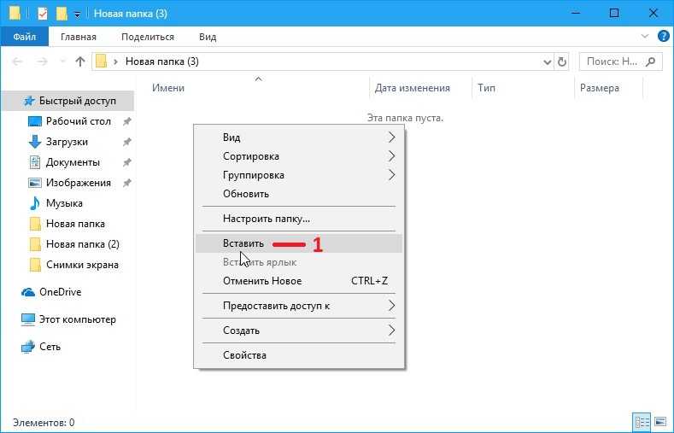Go up one folder level
Viewport: 674px width, 433px height.
coord(80,61)
